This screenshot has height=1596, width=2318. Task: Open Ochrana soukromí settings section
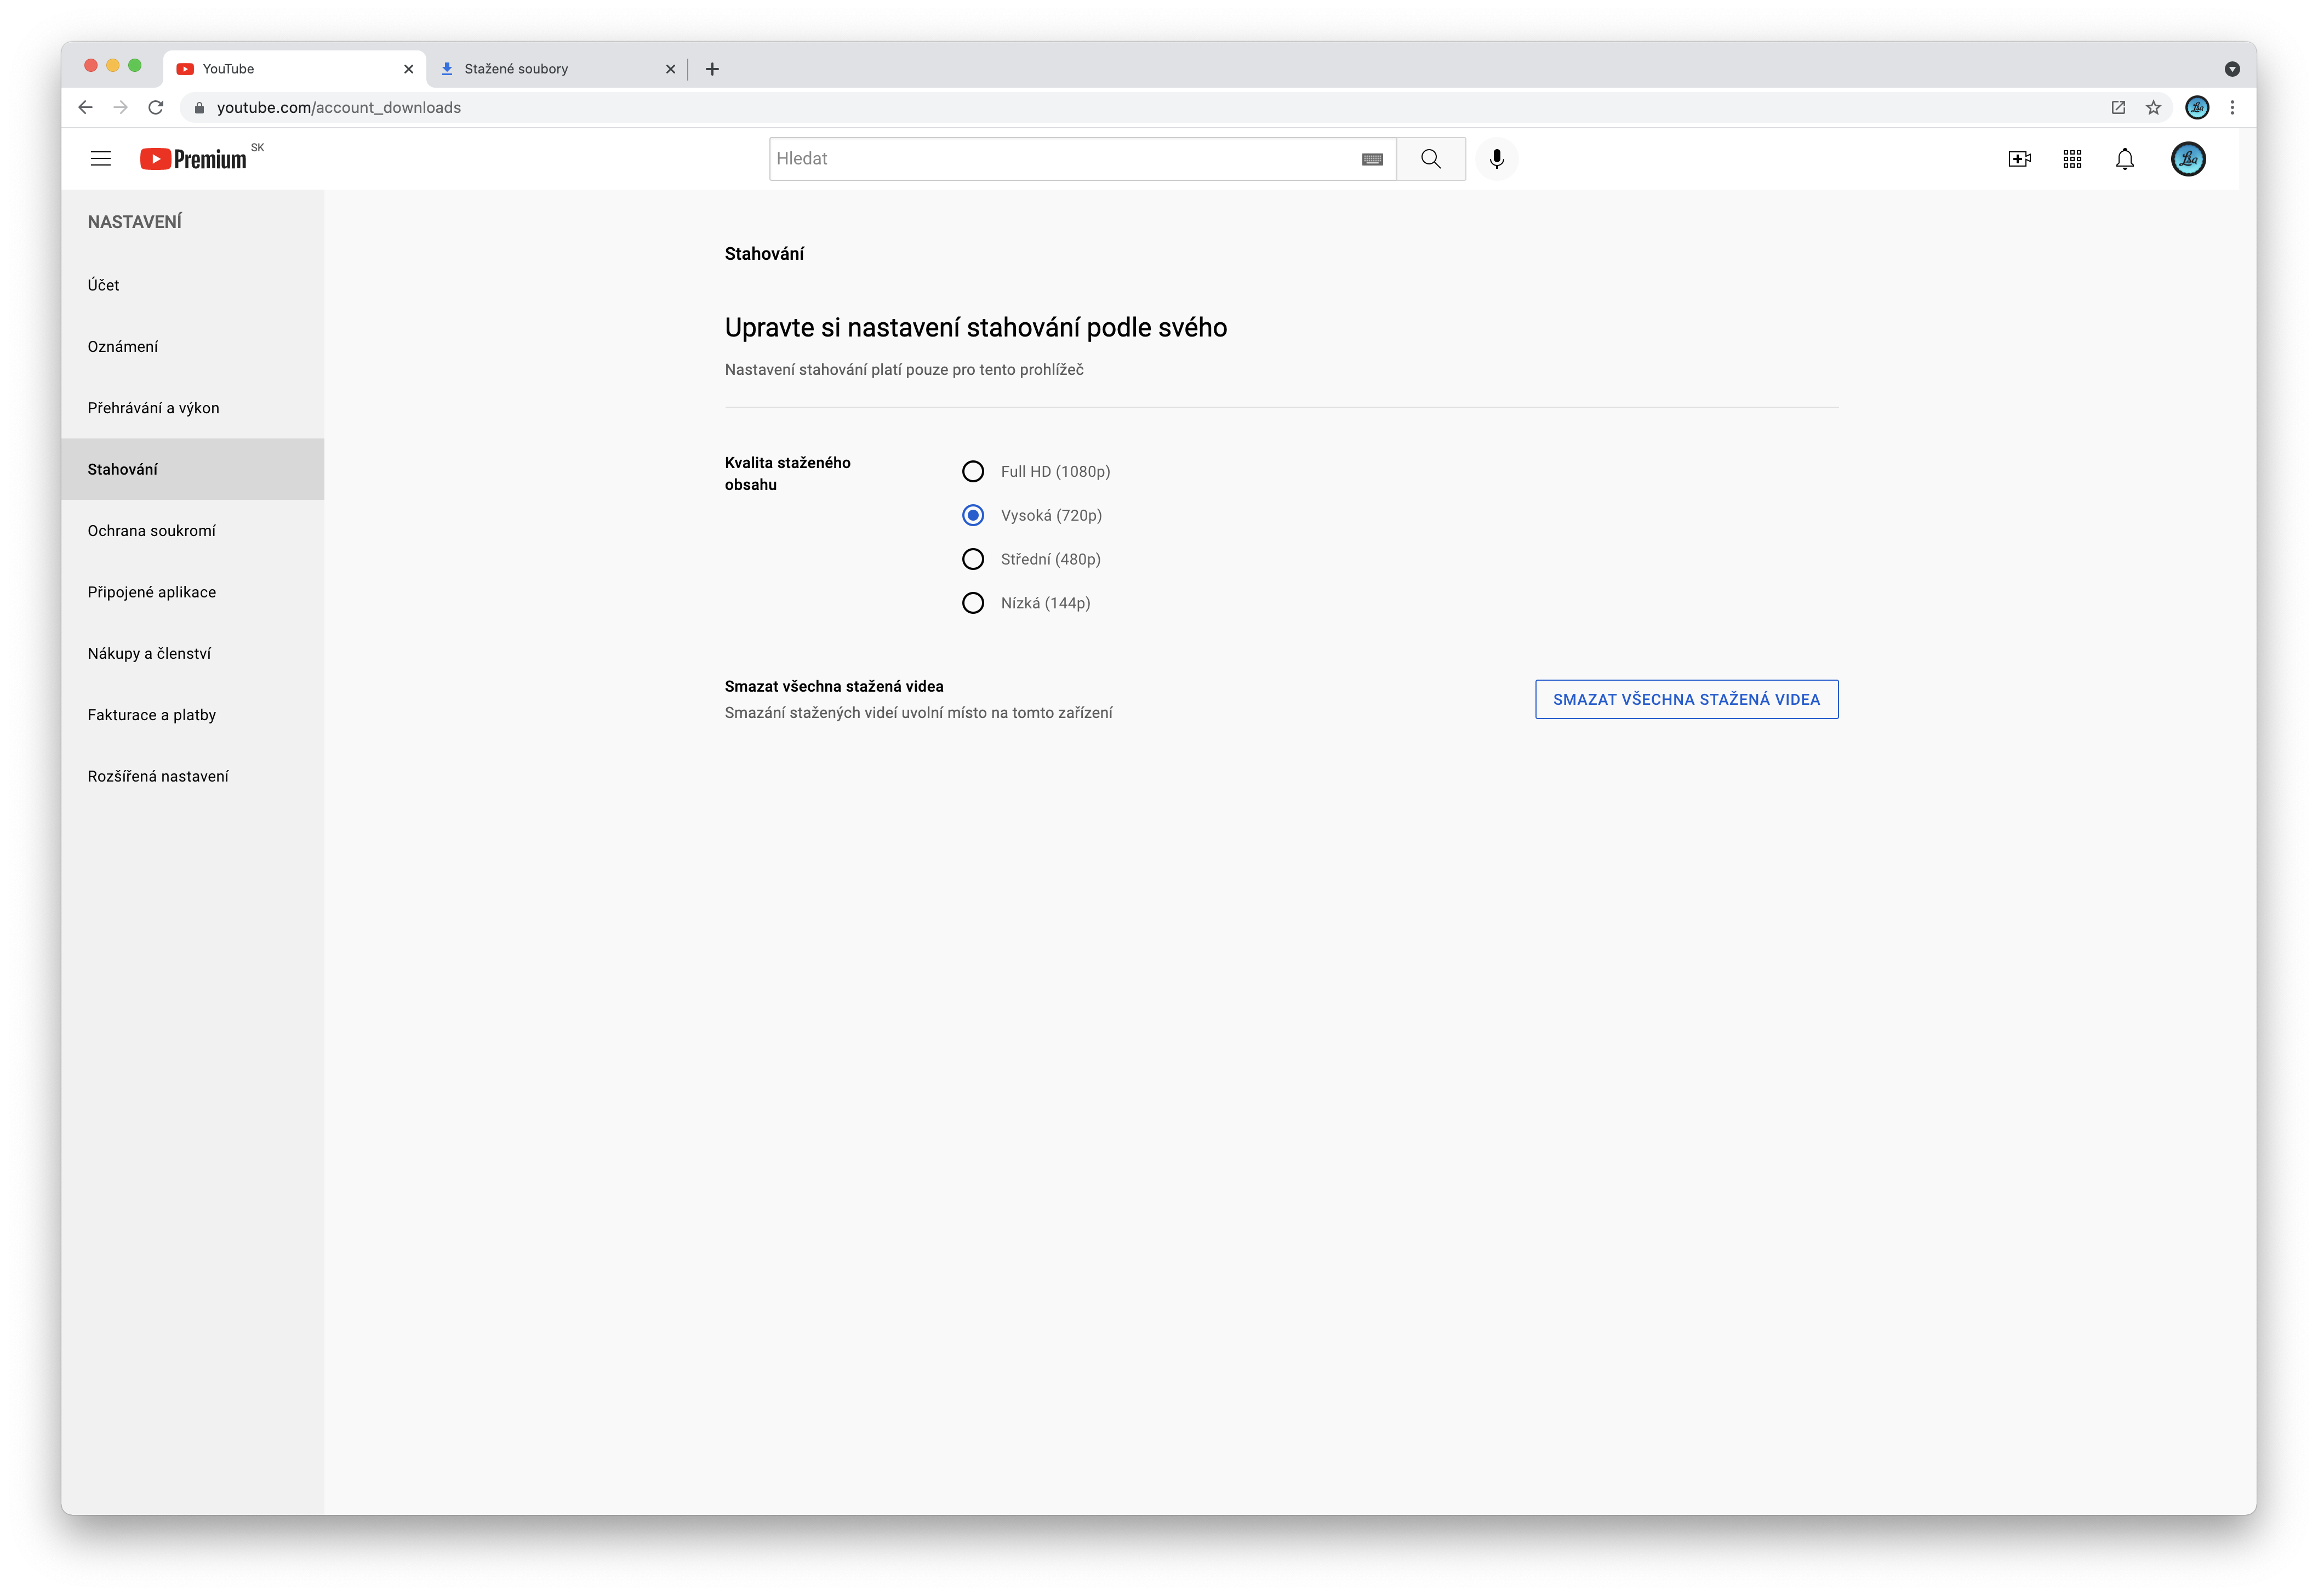pyautogui.click(x=152, y=531)
